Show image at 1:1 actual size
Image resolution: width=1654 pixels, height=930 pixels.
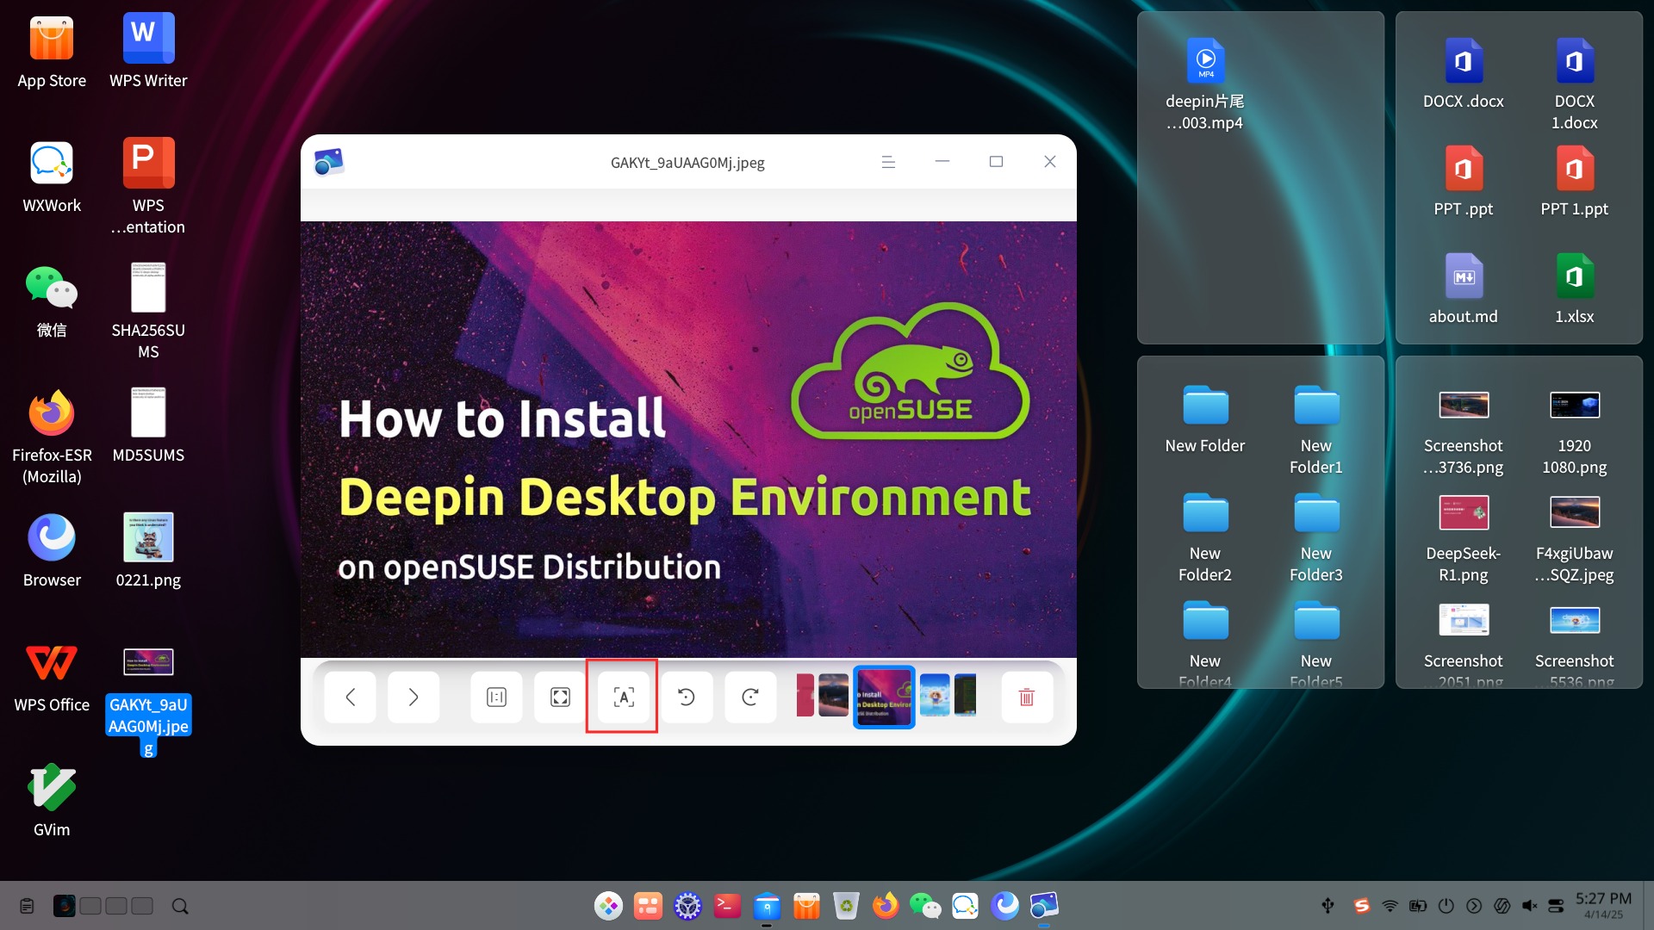click(497, 697)
